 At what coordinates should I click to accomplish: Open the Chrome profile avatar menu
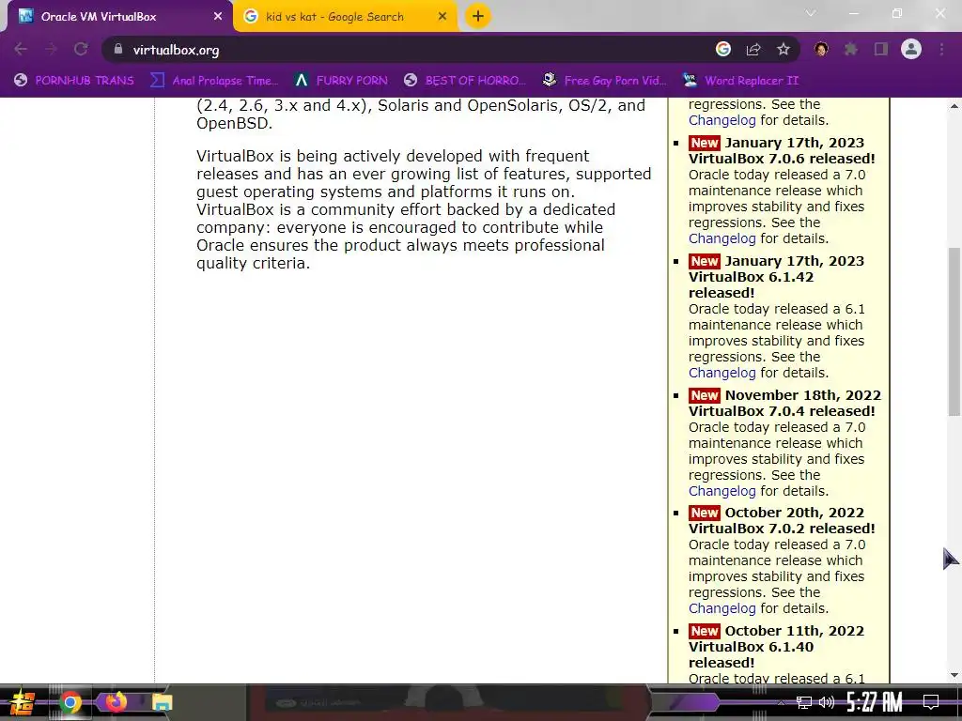coord(911,49)
